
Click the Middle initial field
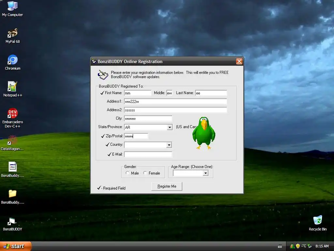tap(169, 93)
